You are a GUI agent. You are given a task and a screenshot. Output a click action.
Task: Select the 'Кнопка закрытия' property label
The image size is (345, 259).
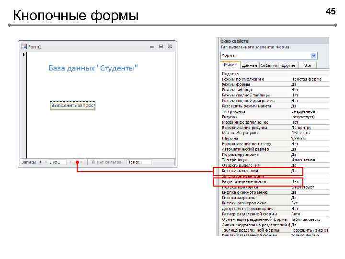238,198
